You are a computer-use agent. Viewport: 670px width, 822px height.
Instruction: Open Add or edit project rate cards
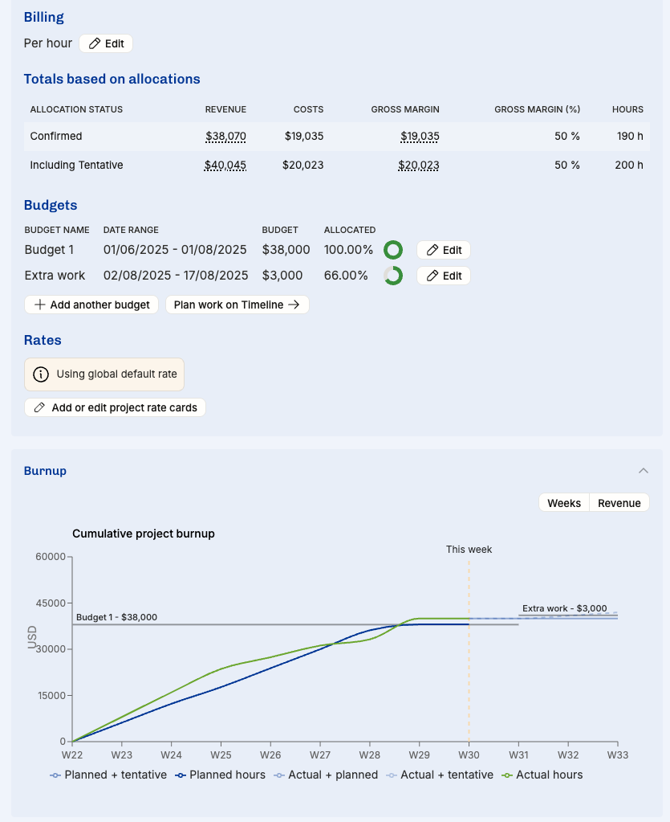[116, 407]
